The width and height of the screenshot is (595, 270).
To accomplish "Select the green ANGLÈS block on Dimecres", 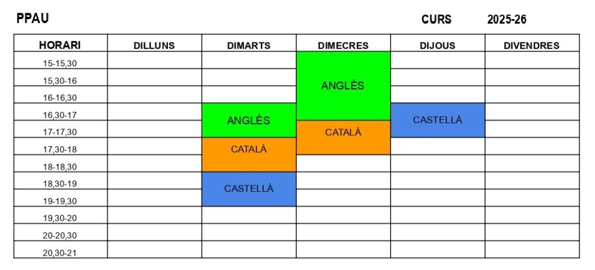I will click(343, 85).
